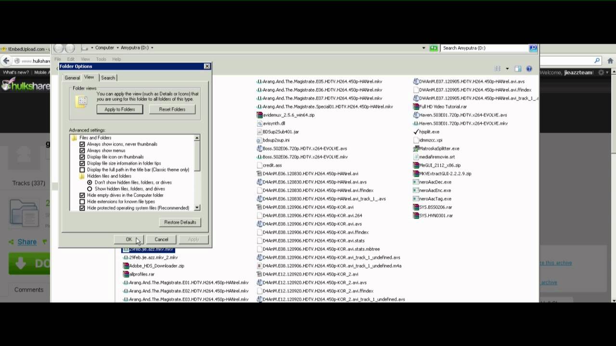Select Show hidden files, folders, and drives
Viewport: 616px width, 346px height.
[90, 189]
